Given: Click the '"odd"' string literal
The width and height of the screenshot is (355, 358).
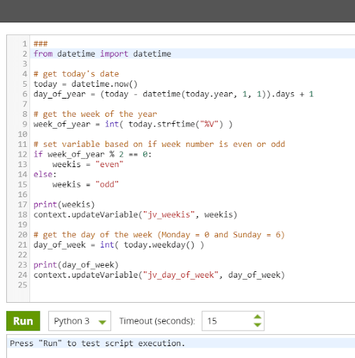Looking at the screenshot, I should click(107, 185).
